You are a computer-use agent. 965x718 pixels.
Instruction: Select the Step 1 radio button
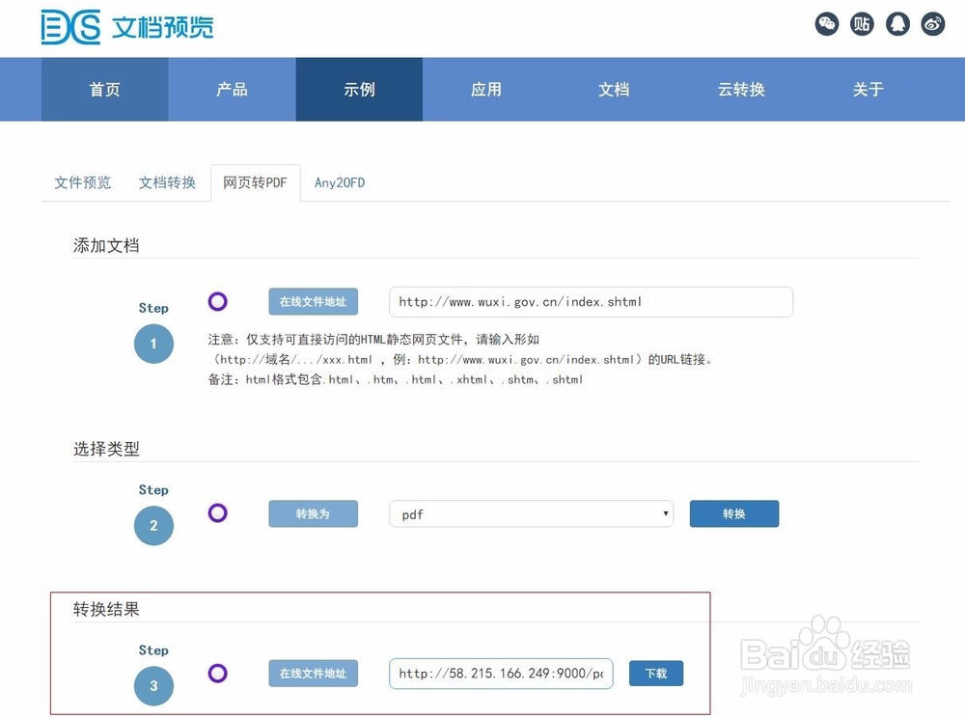[217, 301]
